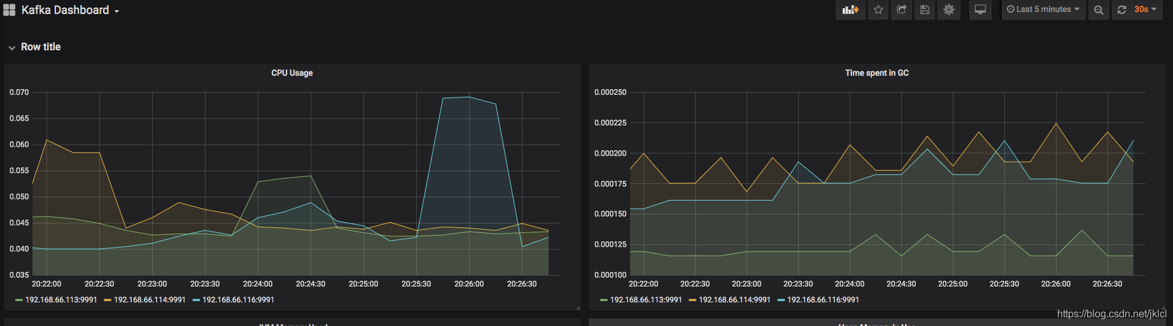Open the 30s refresh interval dropdown
Viewport: 1173px width, 326px height.
pyautogui.click(x=1145, y=10)
